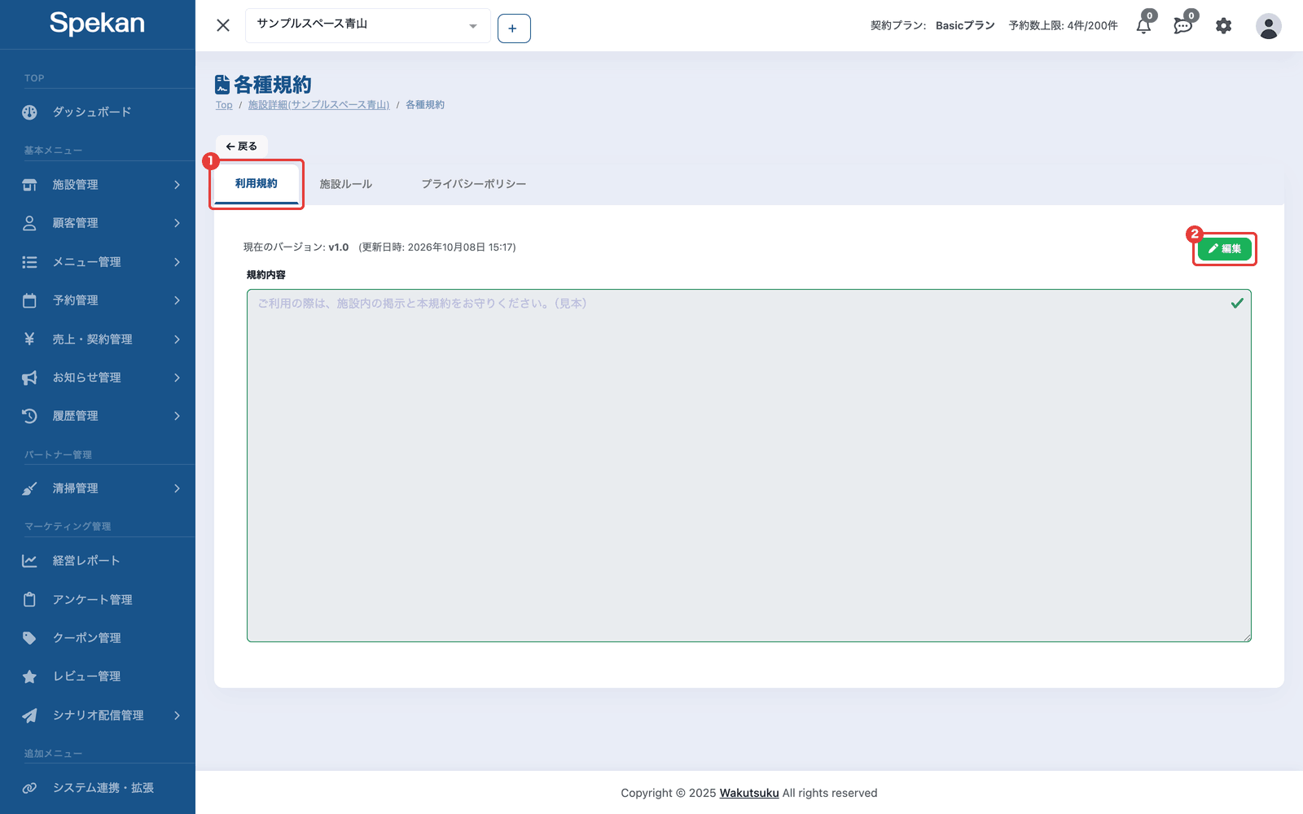
Task: Click the 施設管理 store icon
Action: point(29,185)
